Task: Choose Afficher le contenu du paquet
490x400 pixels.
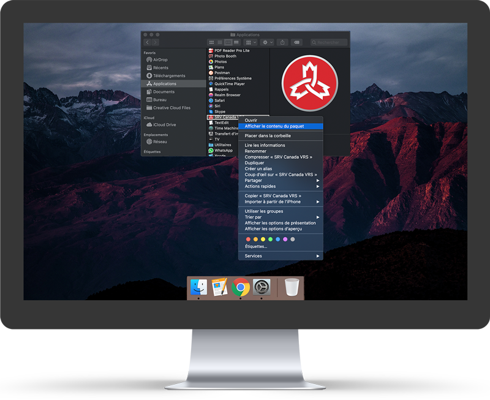Action: point(281,126)
